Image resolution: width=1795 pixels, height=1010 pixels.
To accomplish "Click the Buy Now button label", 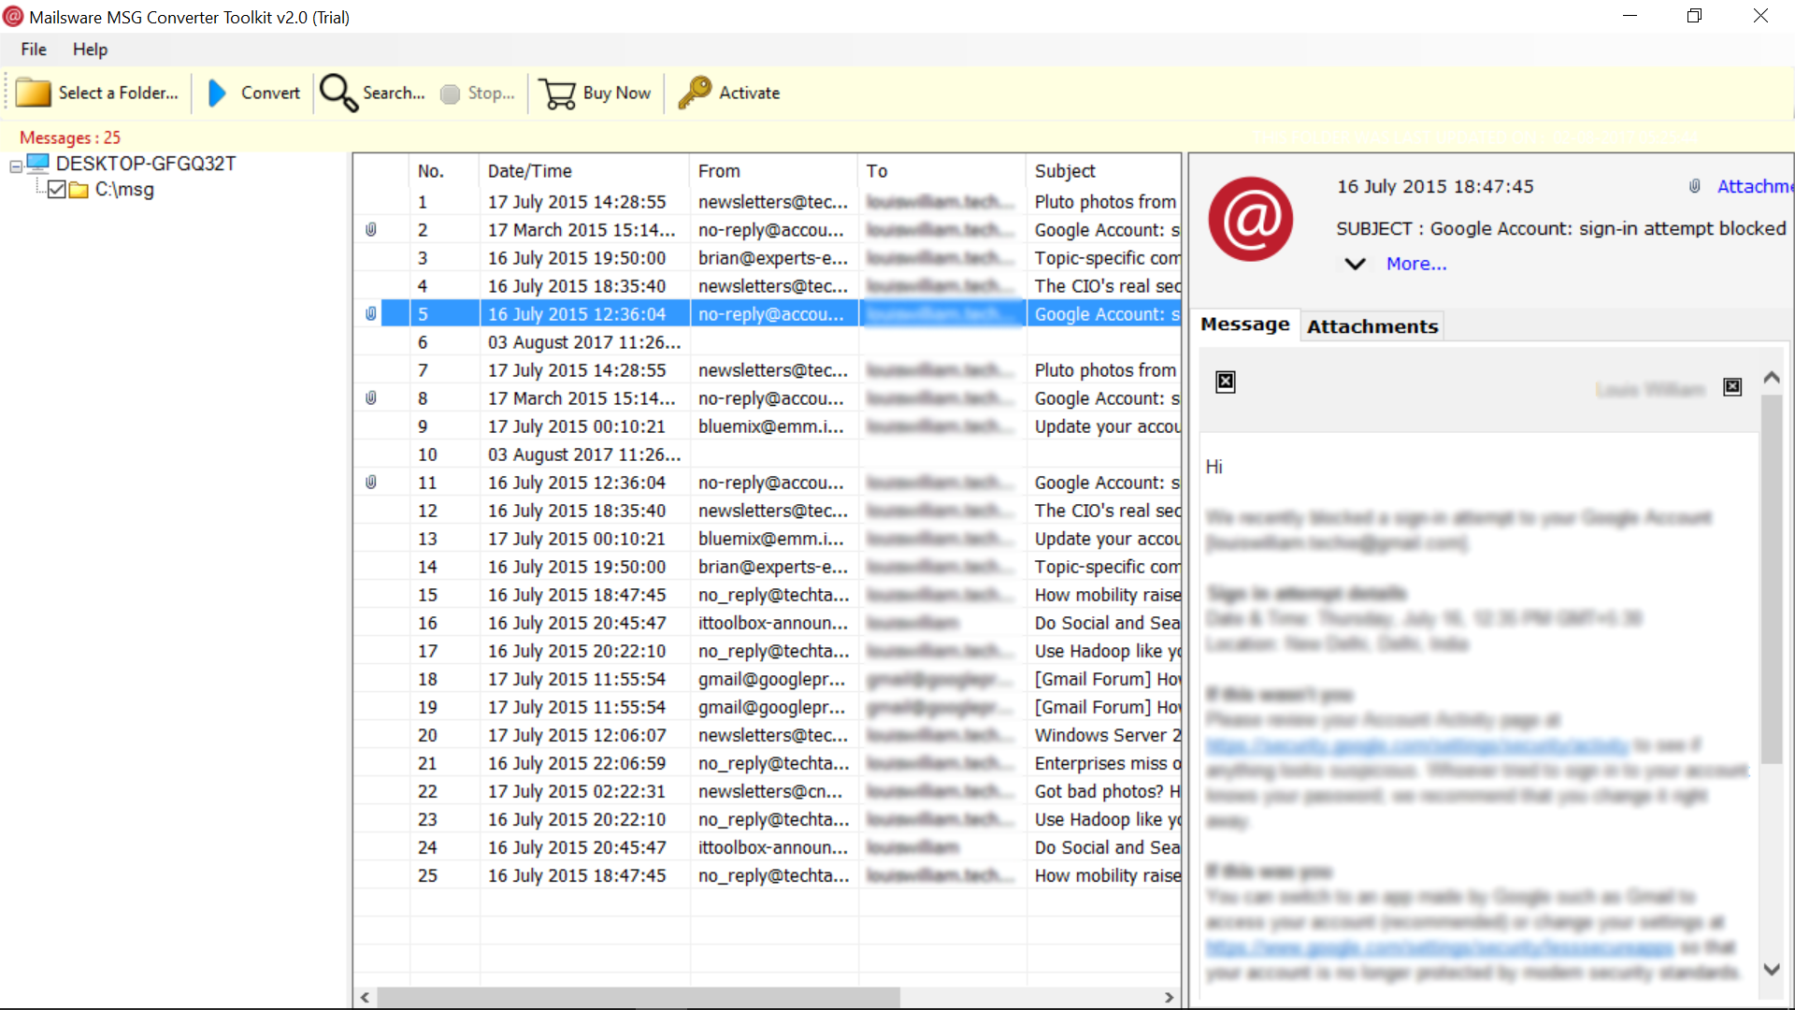I will [x=616, y=93].
